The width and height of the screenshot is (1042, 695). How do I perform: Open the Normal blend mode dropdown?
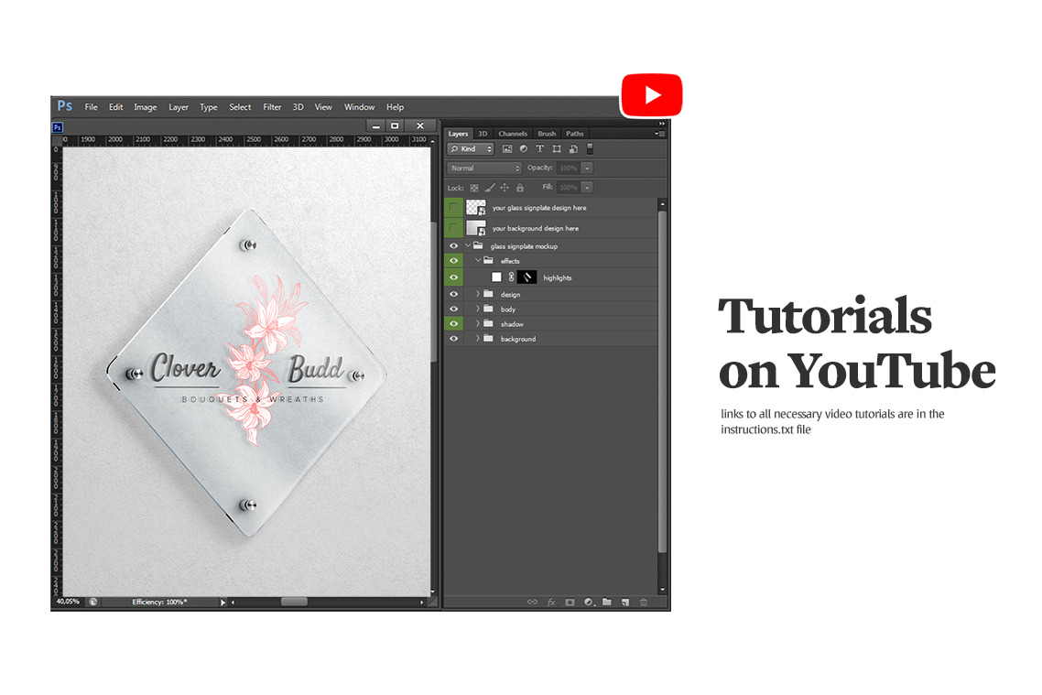484,168
